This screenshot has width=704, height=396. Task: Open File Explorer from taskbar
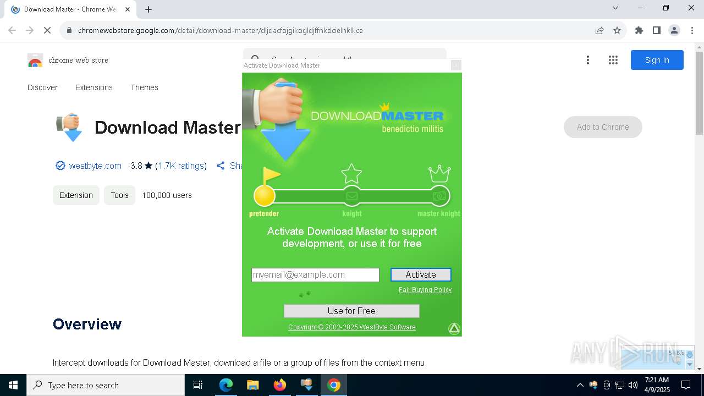(252, 385)
